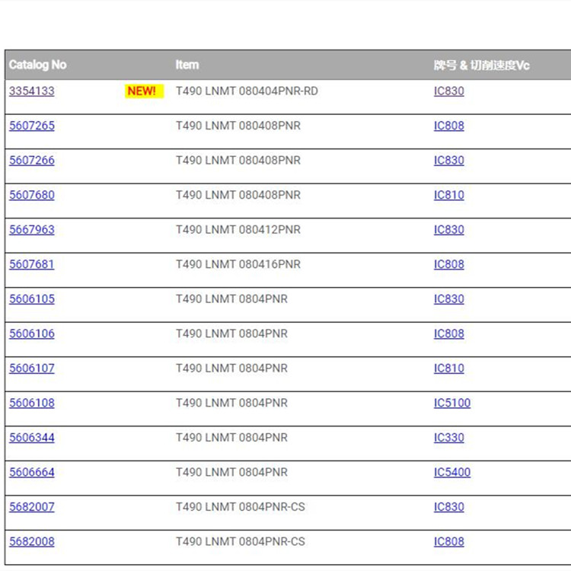Open catalog number 5607680 link
571x571 pixels.
pos(32,195)
